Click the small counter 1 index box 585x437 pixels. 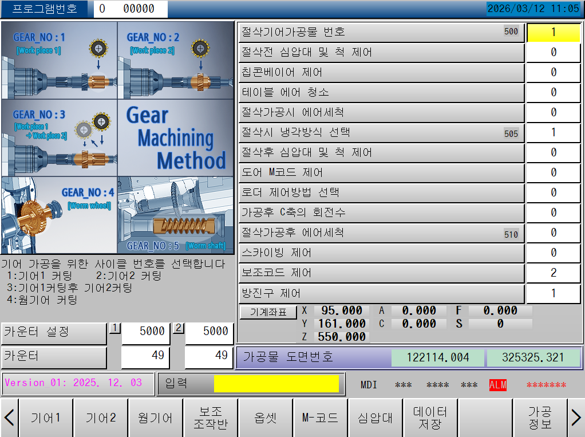[x=115, y=328]
